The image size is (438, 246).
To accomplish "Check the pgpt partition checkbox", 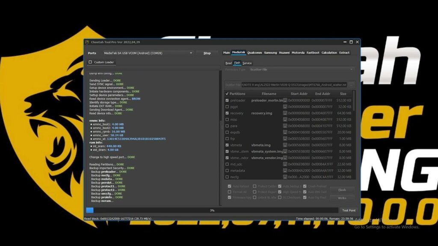I will pyautogui.click(x=227, y=107).
